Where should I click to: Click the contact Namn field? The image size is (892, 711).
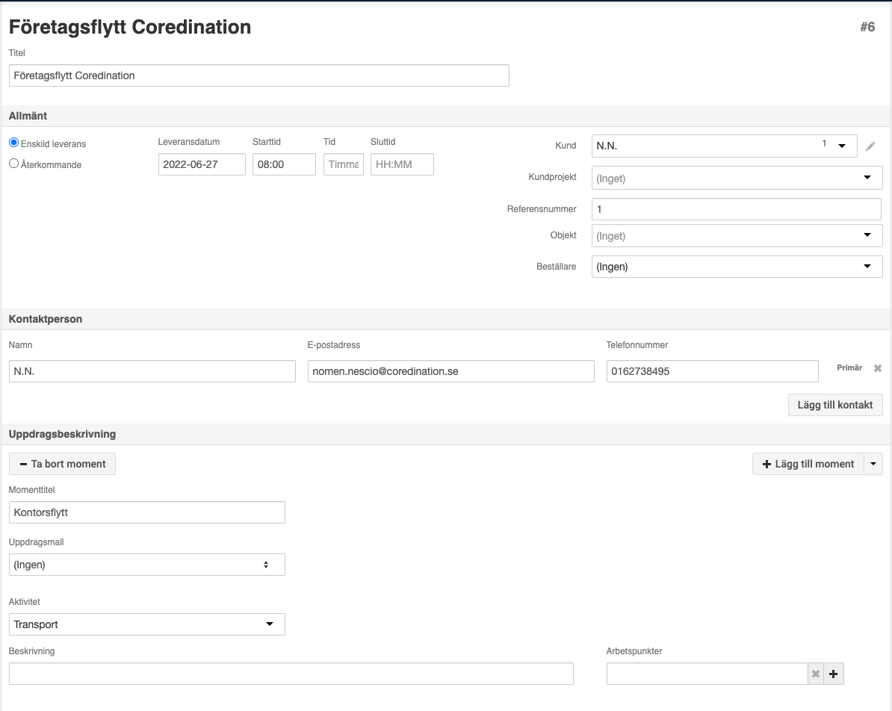[152, 371]
